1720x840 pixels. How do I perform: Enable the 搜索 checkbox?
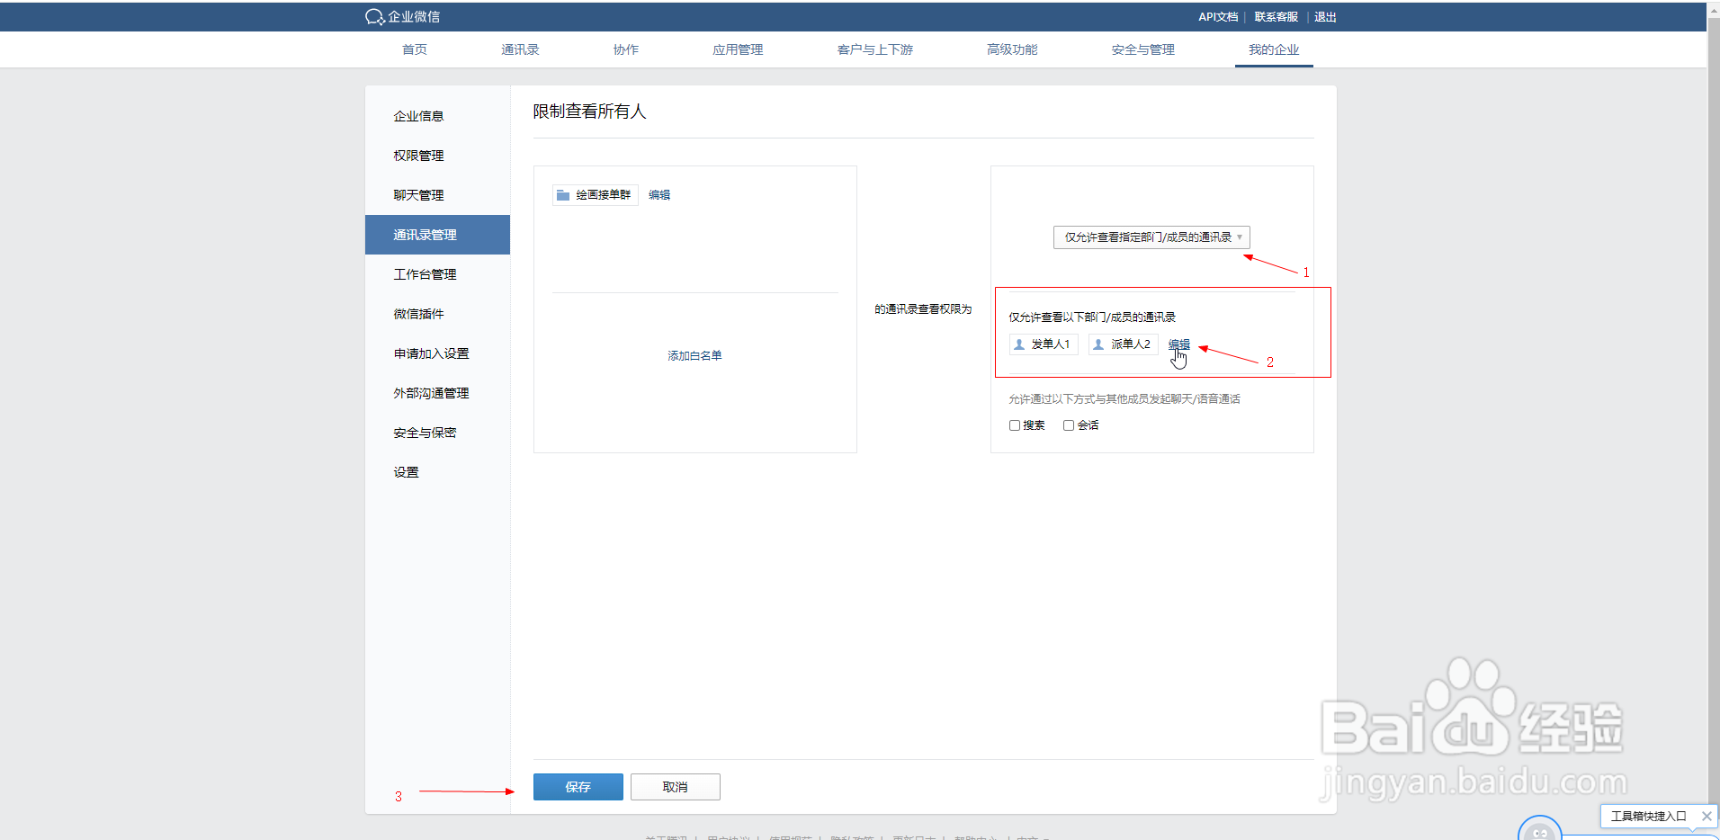pyautogui.click(x=1015, y=424)
